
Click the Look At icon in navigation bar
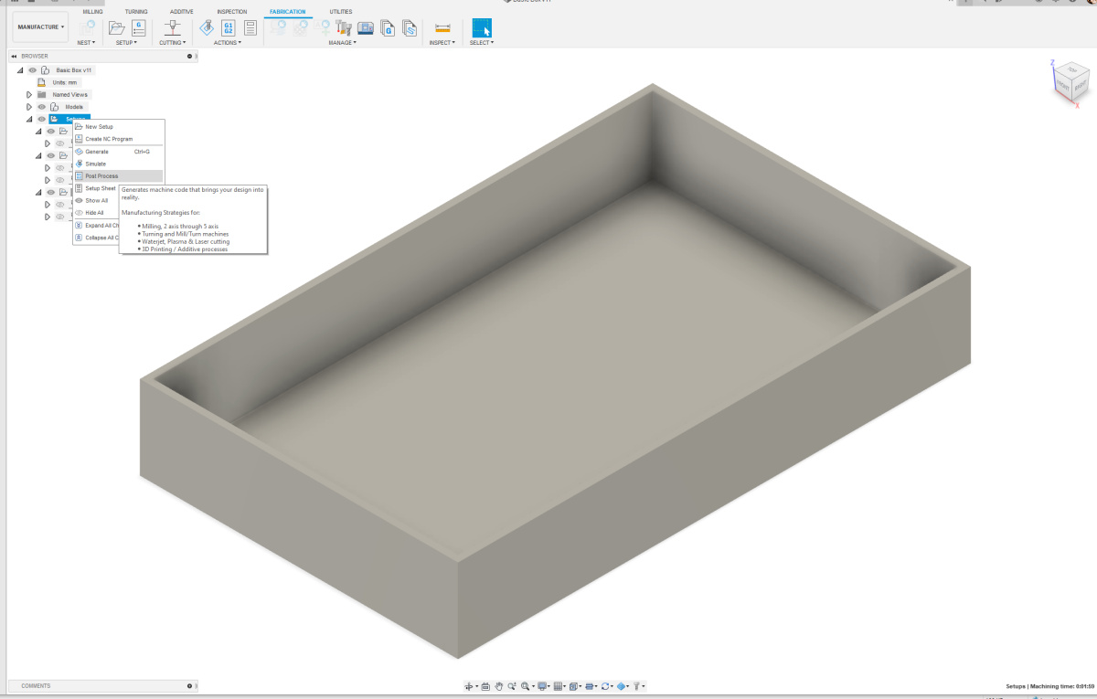(x=485, y=685)
